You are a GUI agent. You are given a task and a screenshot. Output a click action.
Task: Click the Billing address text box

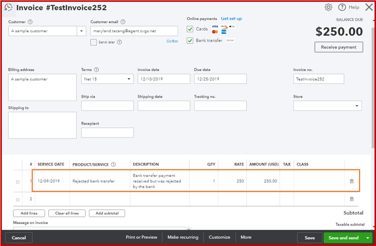[43, 88]
